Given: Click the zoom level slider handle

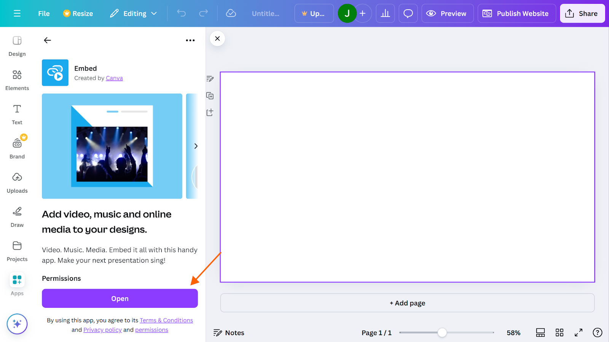Looking at the screenshot, I should (x=442, y=332).
